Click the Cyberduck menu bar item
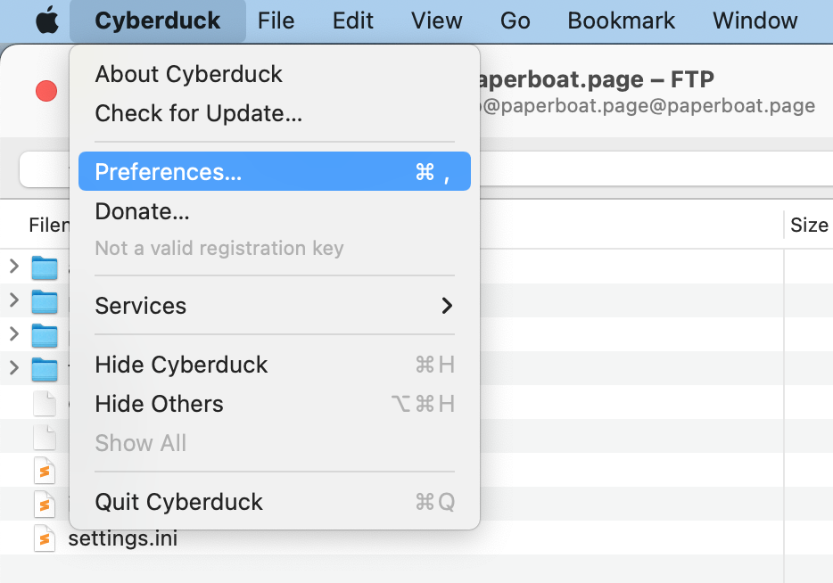Viewport: 833px width, 583px height. 157,21
